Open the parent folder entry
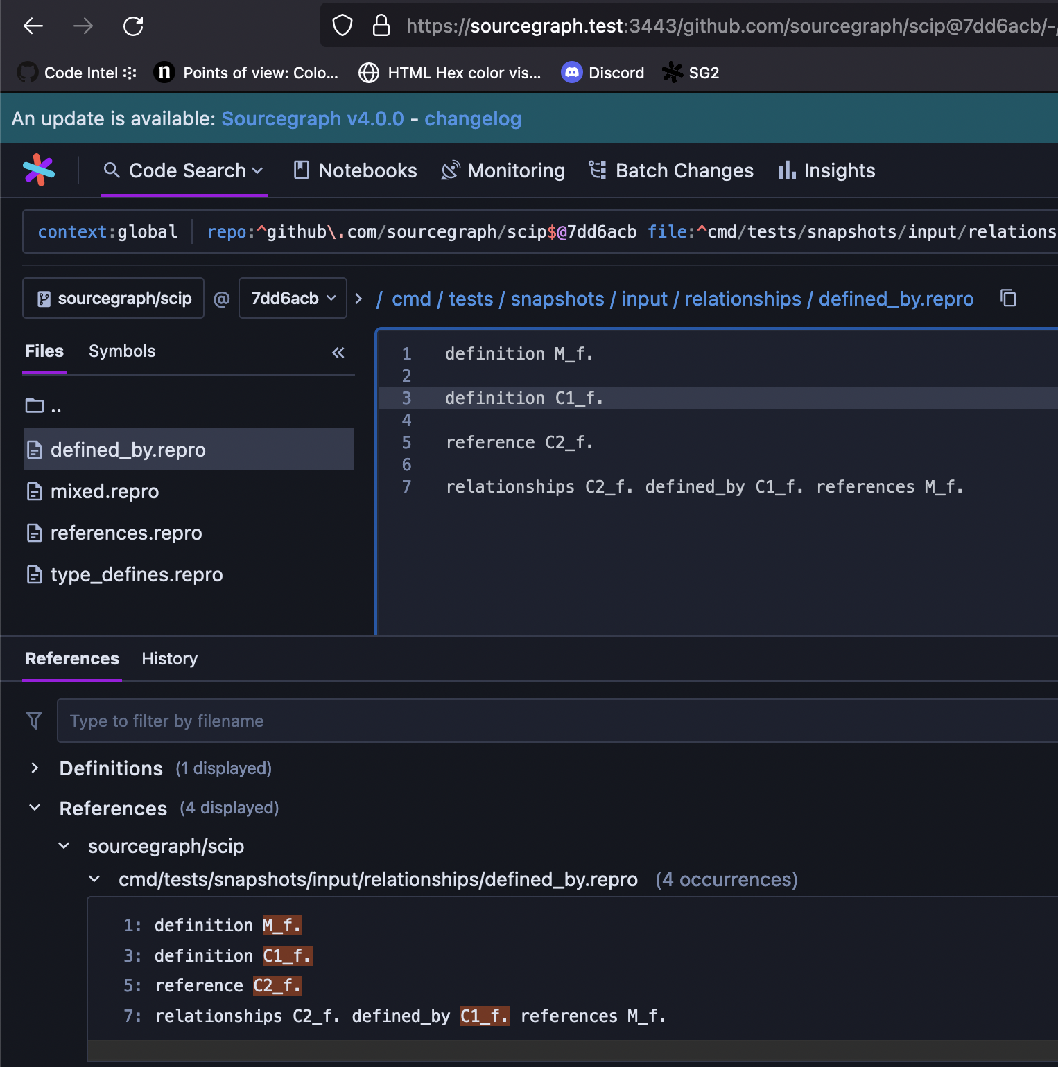This screenshot has height=1067, width=1058. (44, 406)
